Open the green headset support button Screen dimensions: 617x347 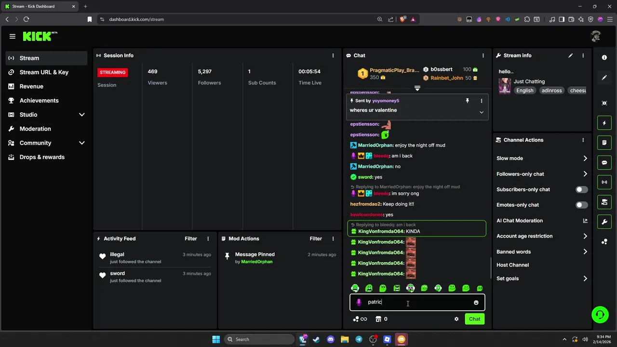click(x=600, y=315)
